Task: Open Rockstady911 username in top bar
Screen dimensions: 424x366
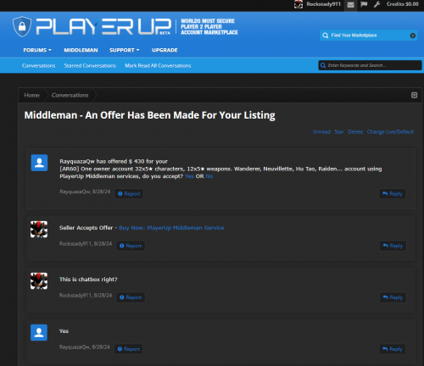Action: click(x=324, y=4)
